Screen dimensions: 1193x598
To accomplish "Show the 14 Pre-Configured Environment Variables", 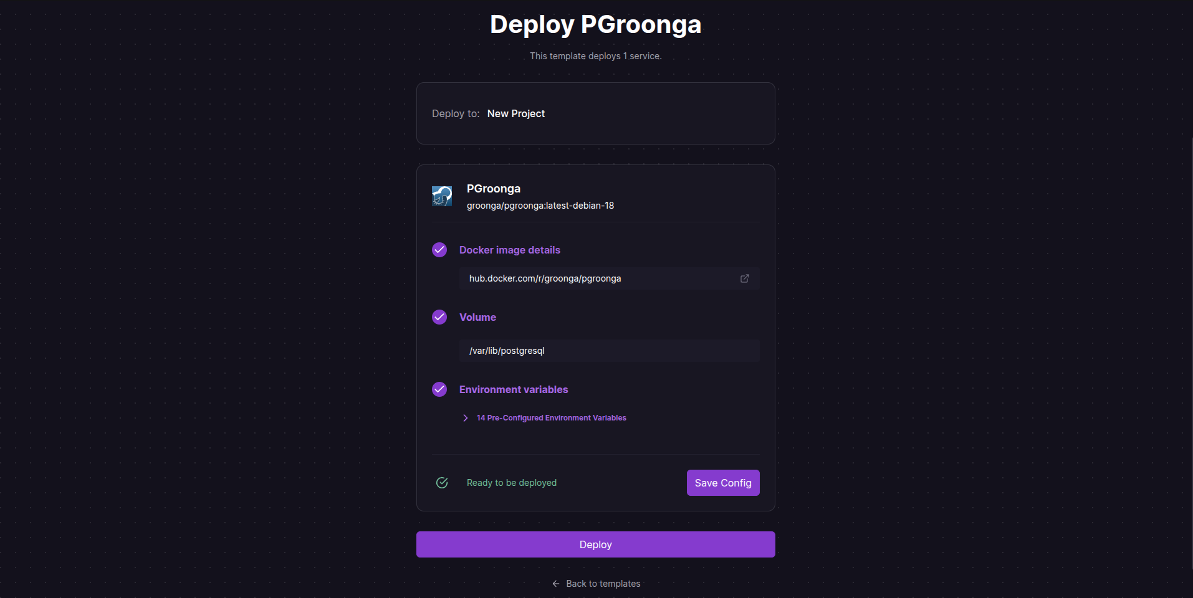I will pyautogui.click(x=551, y=418).
